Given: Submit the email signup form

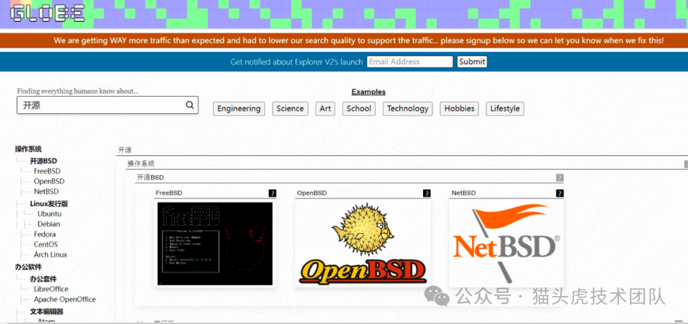Looking at the screenshot, I should [x=471, y=62].
